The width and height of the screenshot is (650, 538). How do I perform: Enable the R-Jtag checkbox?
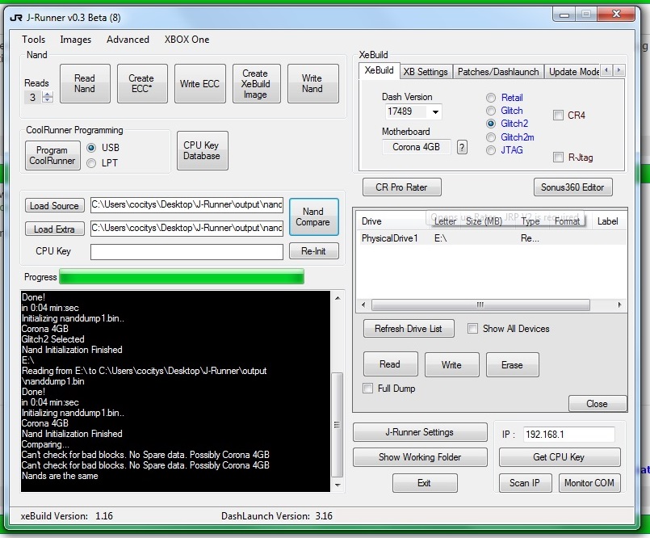(558, 158)
